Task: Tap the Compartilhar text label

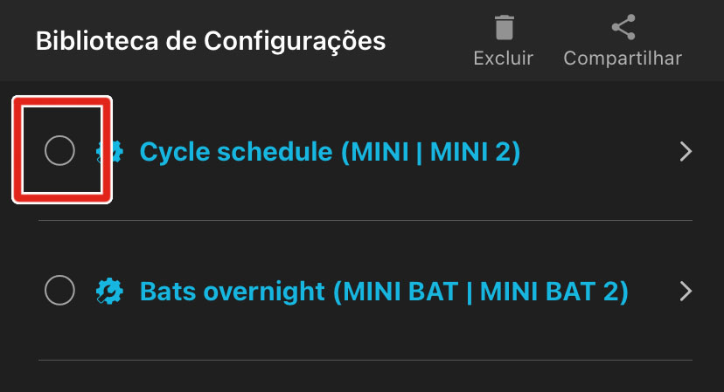Action: 623,58
